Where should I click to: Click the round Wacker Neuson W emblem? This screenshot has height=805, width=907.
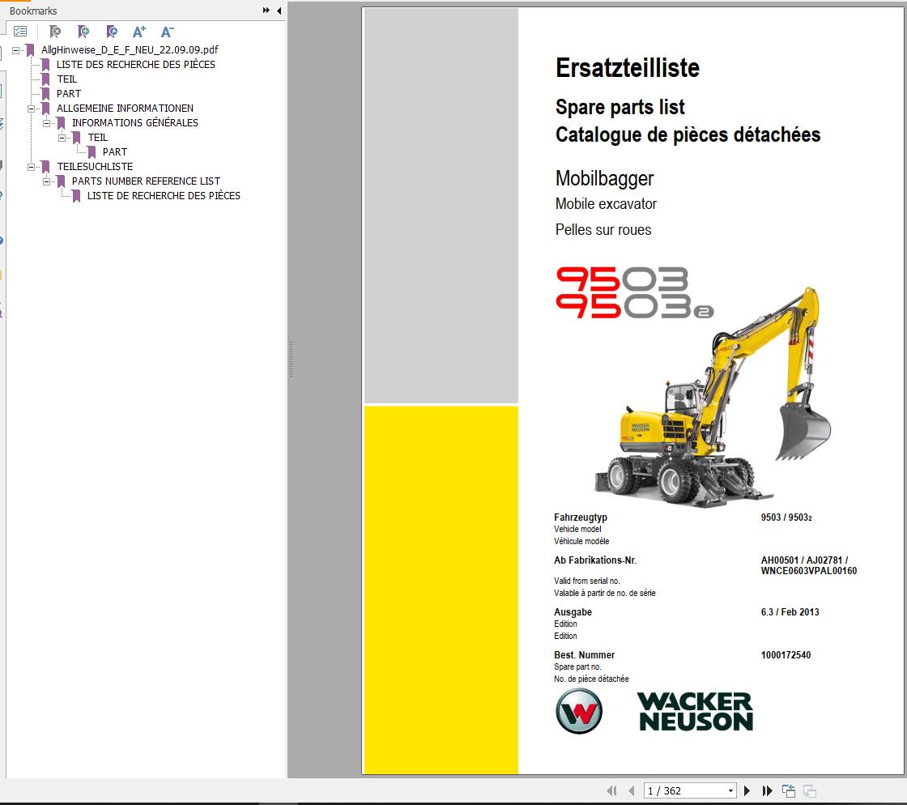click(x=579, y=711)
